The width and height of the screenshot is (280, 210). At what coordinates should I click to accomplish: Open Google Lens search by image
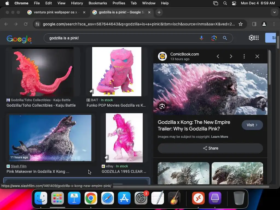[214, 38]
